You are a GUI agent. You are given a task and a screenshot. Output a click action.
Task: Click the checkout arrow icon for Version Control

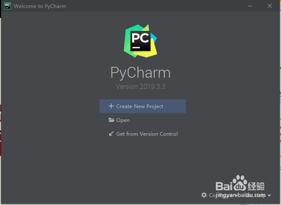[x=111, y=134]
